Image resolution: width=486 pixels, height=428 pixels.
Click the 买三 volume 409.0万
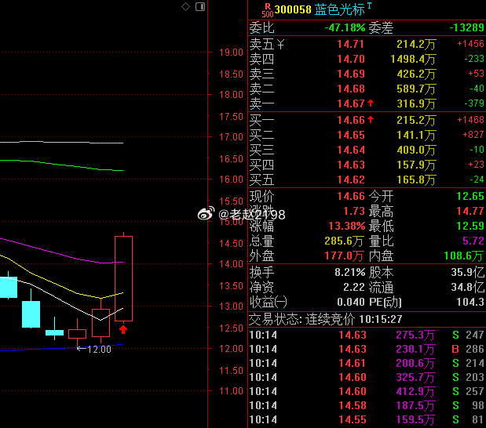click(x=417, y=150)
